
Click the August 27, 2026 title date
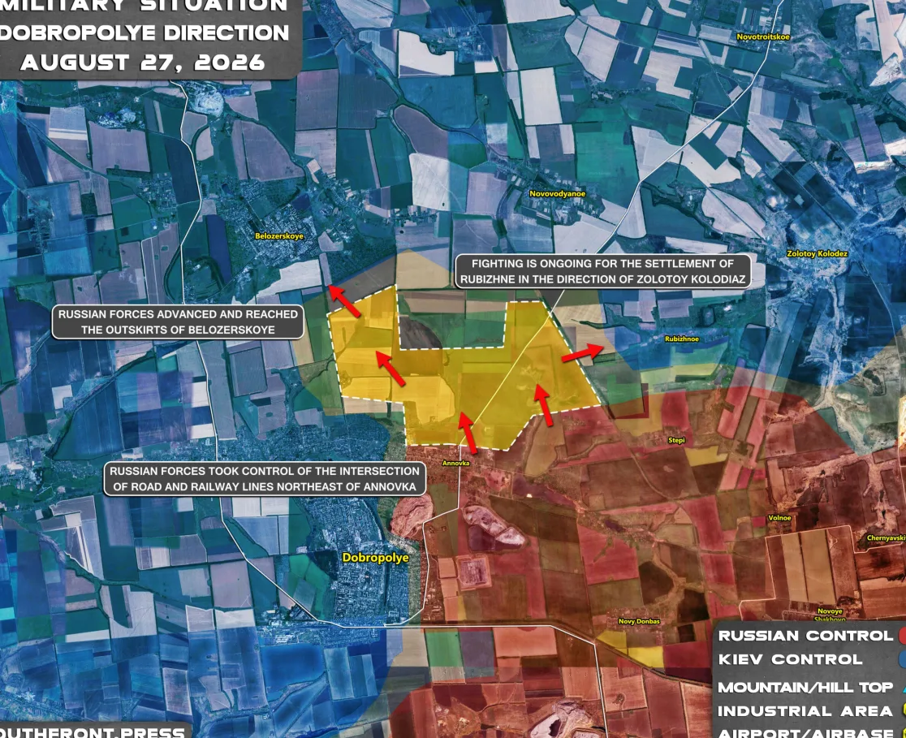click(143, 63)
